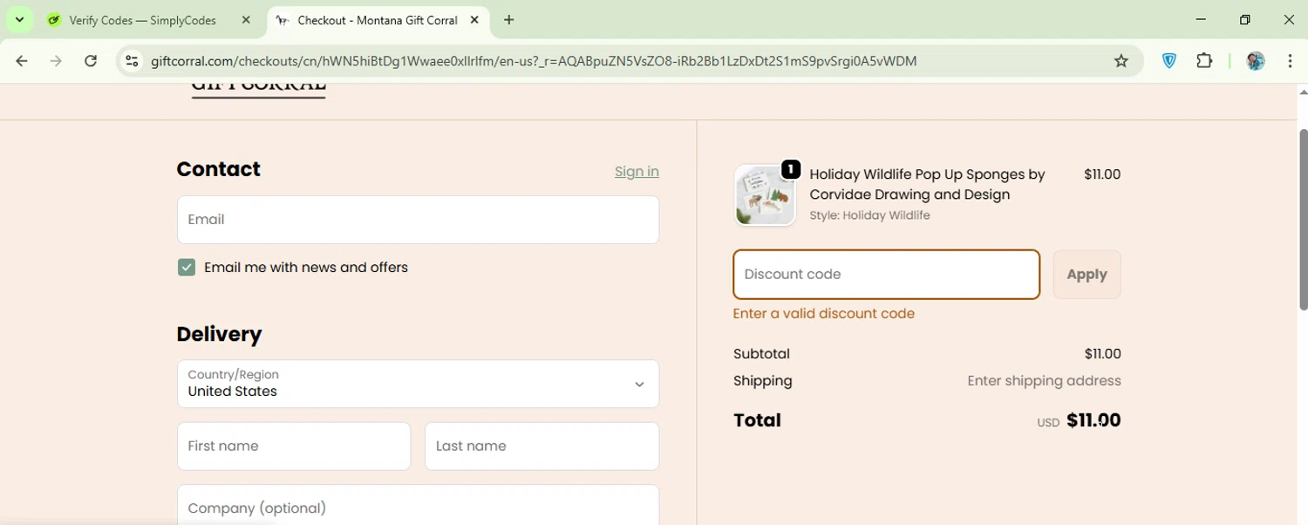Click the Holiday Wildlife sponges product thumbnail

[x=765, y=195]
